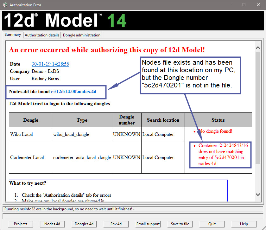The image size is (266, 230).
Task: Select the 'Codemeter Local' dongle cell
Action: coord(30,157)
